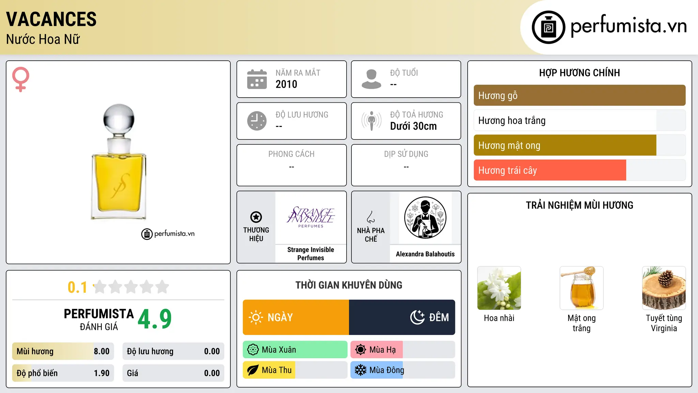698x393 pixels.
Task: Click the moon icon next to ĐÊM
Action: (x=417, y=317)
